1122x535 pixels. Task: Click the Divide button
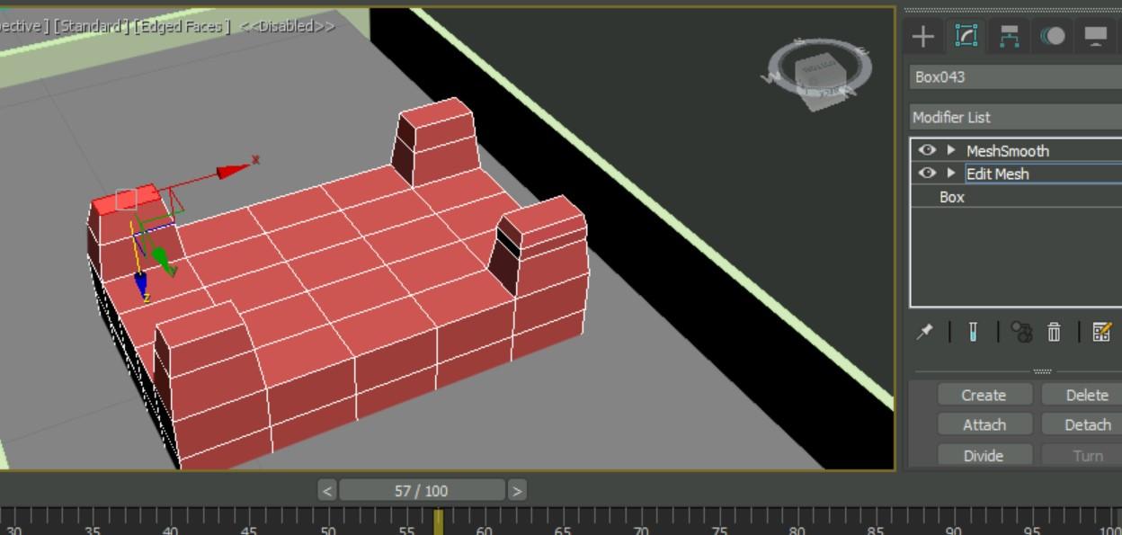984,455
